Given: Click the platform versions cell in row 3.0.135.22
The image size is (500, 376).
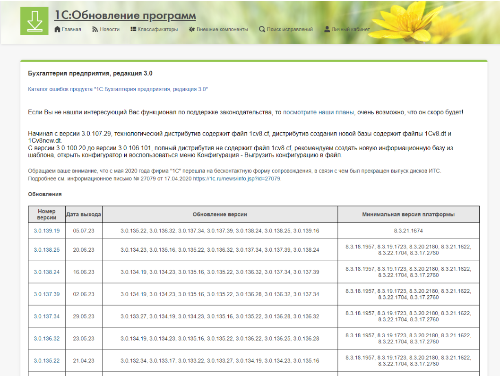Looking at the screenshot, I should (408, 361).
